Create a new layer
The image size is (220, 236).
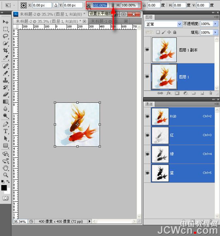pyautogui.click(x=202, y=93)
